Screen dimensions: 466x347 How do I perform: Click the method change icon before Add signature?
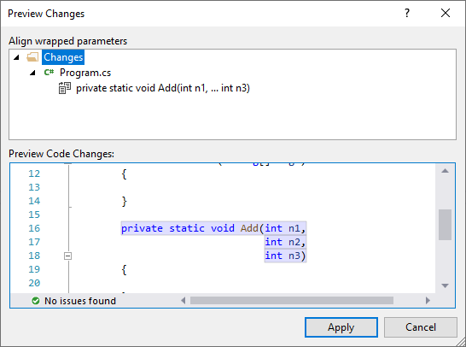[x=65, y=88]
